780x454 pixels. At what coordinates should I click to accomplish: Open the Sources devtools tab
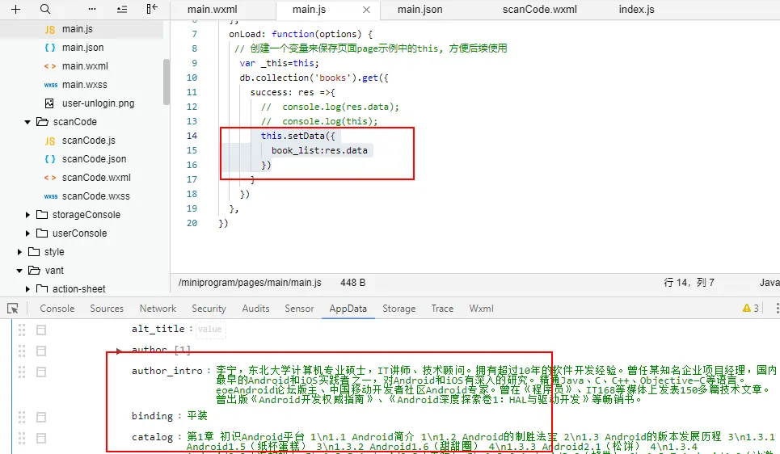(107, 309)
